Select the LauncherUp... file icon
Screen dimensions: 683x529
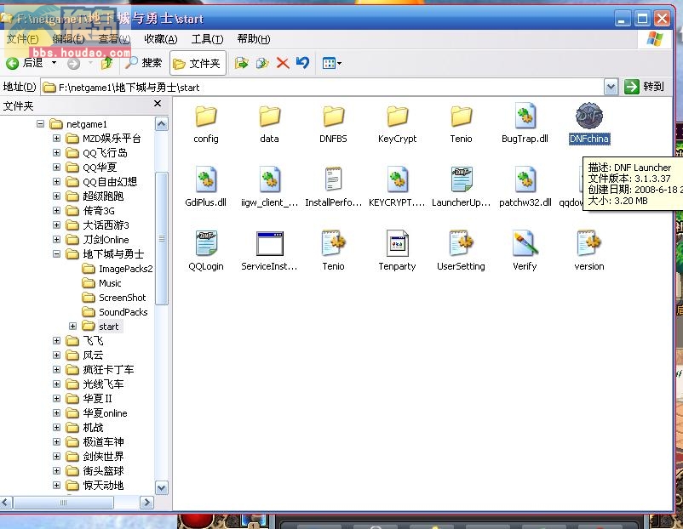[461, 179]
